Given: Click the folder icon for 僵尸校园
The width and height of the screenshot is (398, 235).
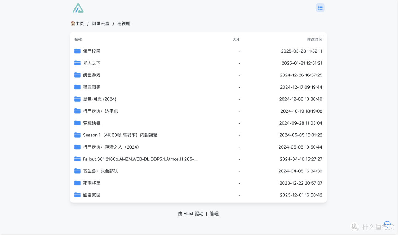Looking at the screenshot, I should click(x=77, y=51).
